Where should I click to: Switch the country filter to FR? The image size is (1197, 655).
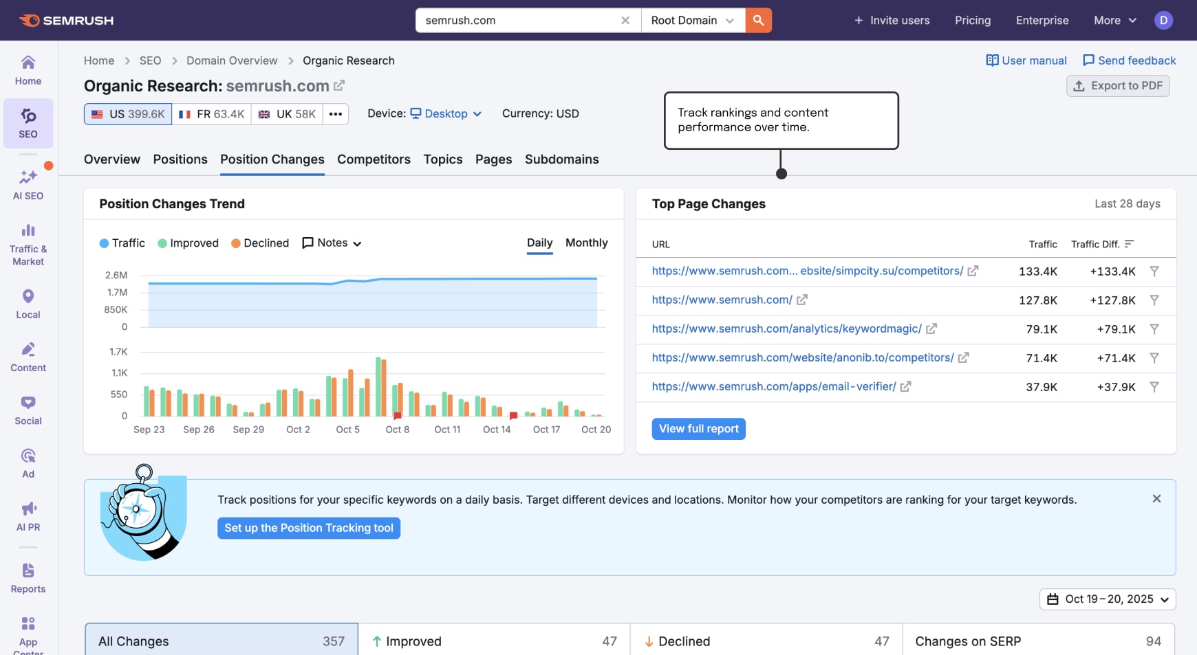pyautogui.click(x=211, y=113)
